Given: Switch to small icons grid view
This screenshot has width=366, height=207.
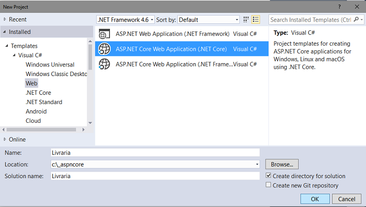Looking at the screenshot, I should (x=246, y=20).
